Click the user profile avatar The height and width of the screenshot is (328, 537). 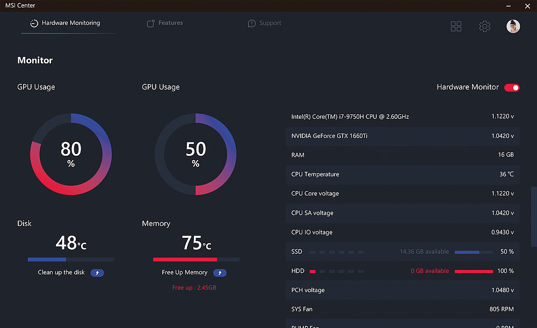[513, 26]
